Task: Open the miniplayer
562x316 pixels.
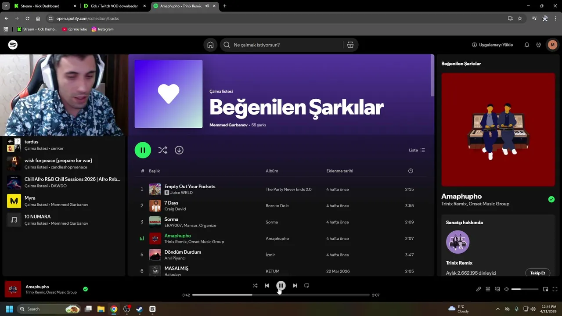Action: coord(545,289)
